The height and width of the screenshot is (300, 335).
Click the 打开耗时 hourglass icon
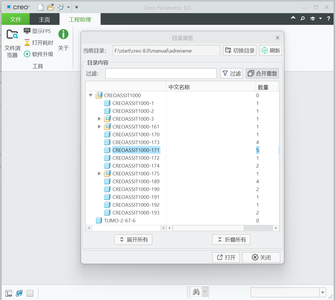click(x=27, y=42)
